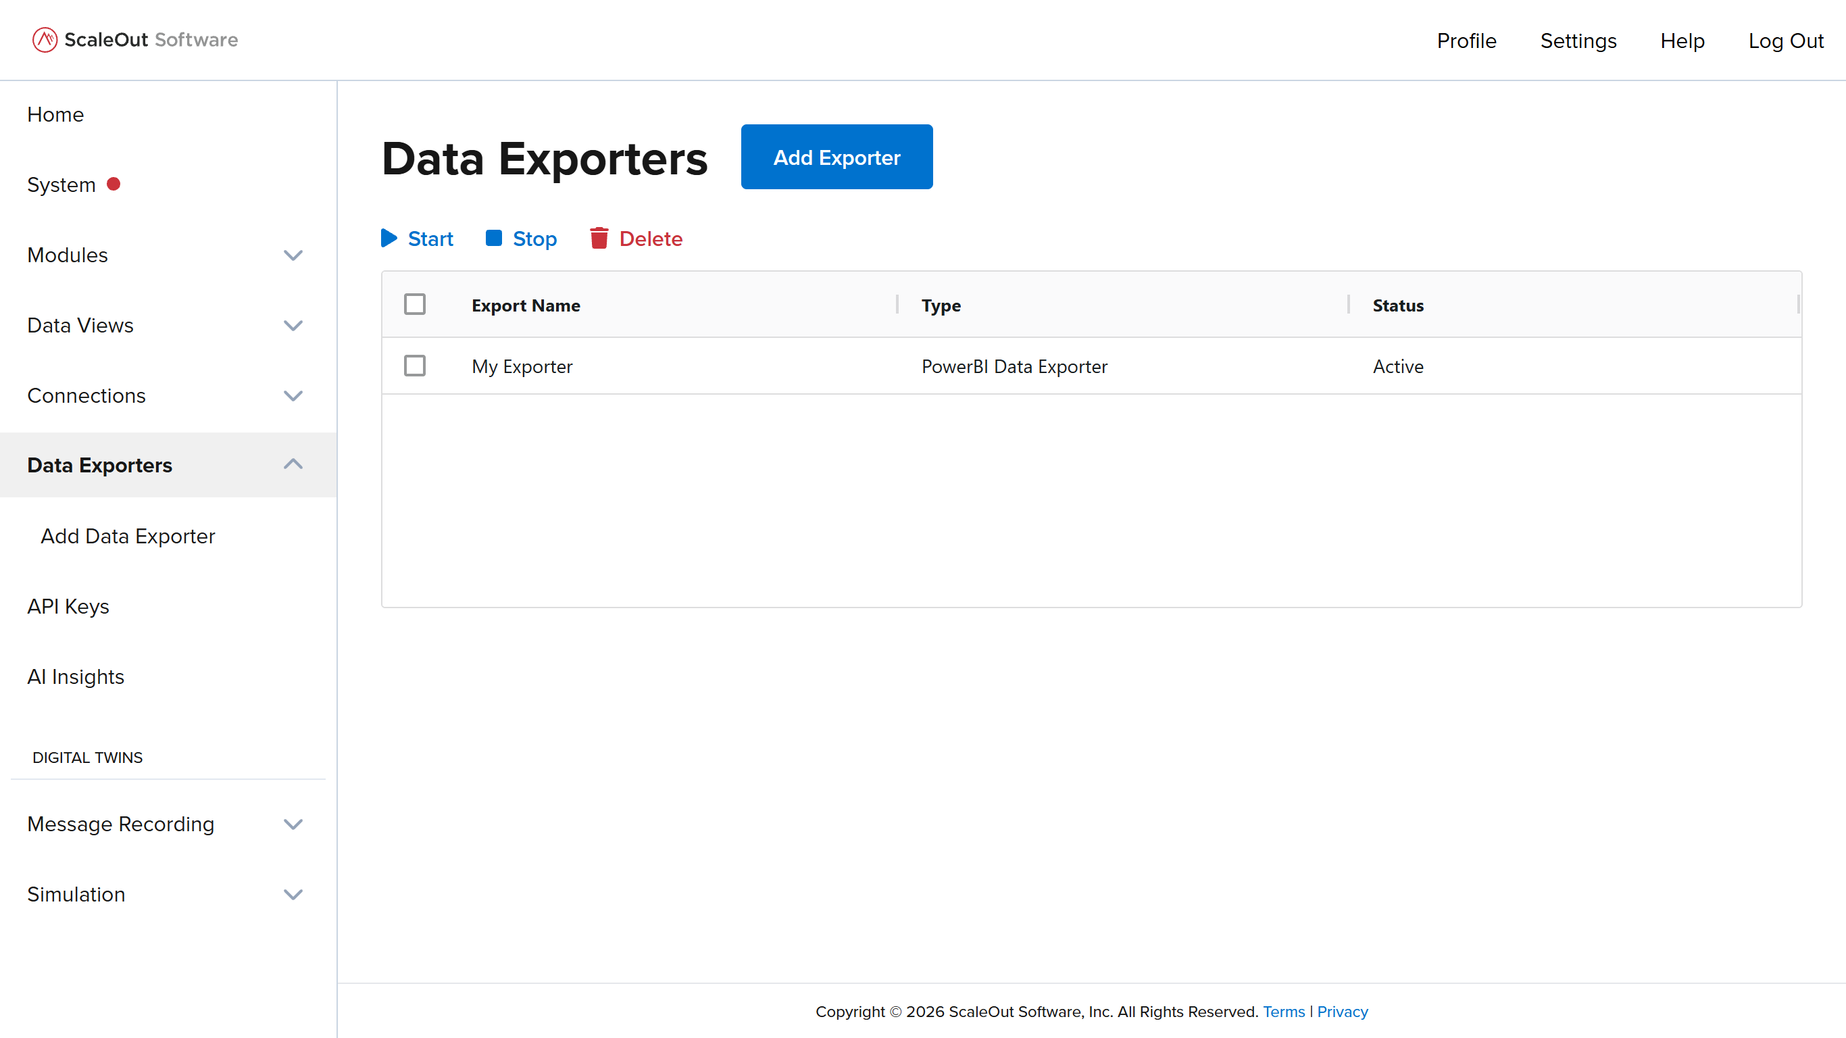
Task: Click the Add Exporter button
Action: click(837, 157)
